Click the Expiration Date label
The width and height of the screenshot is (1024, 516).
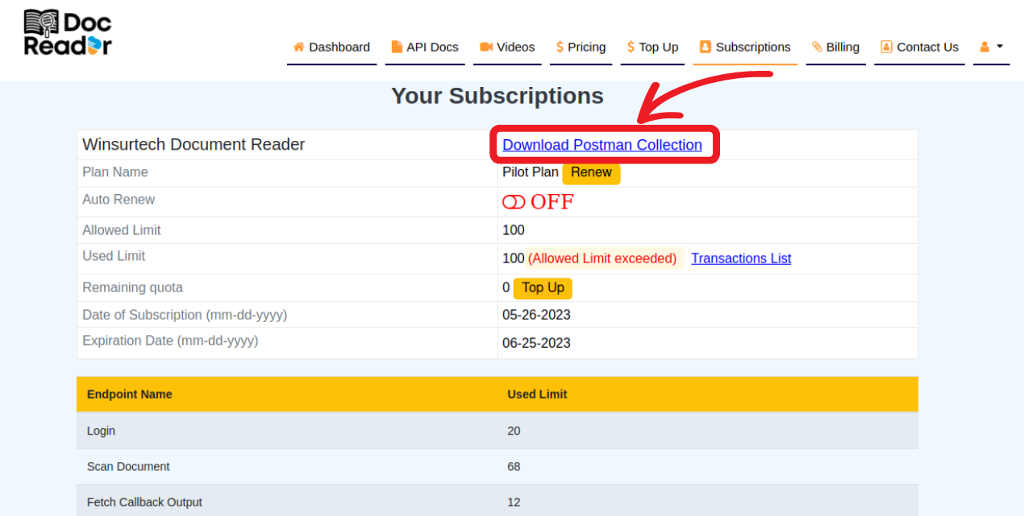[x=170, y=341]
